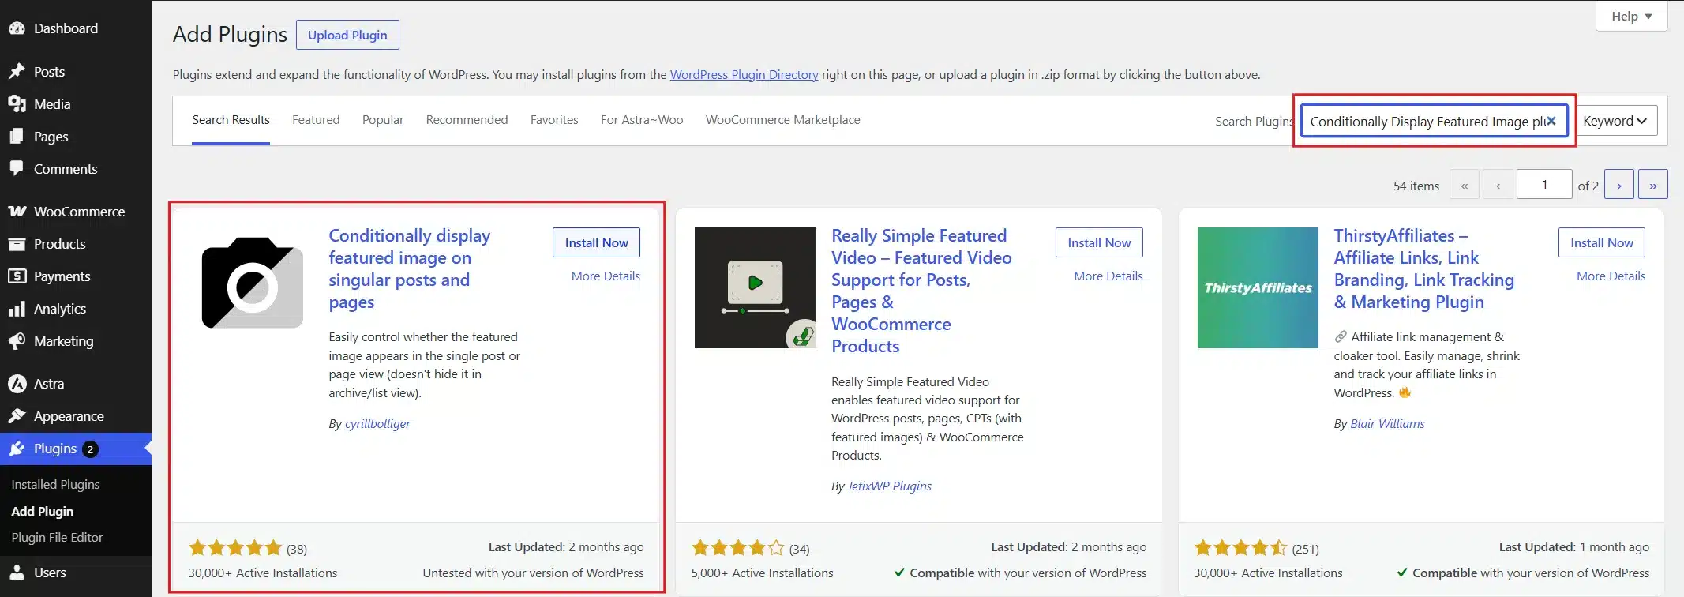This screenshot has height=597, width=1684.
Task: Install the ThirstyAffiliates plugin
Action: click(1602, 242)
